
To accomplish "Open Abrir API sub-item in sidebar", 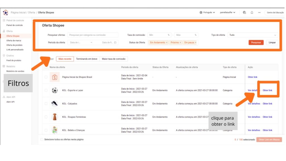I will pyautogui.click(x=10, y=102).
